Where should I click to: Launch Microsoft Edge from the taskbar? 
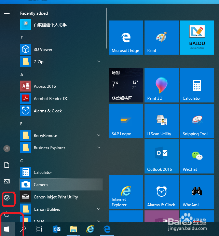pos(107,229)
